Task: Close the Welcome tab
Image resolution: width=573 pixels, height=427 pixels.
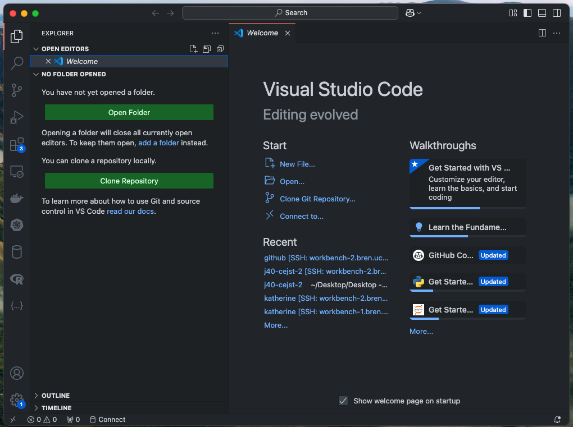Action: click(288, 33)
